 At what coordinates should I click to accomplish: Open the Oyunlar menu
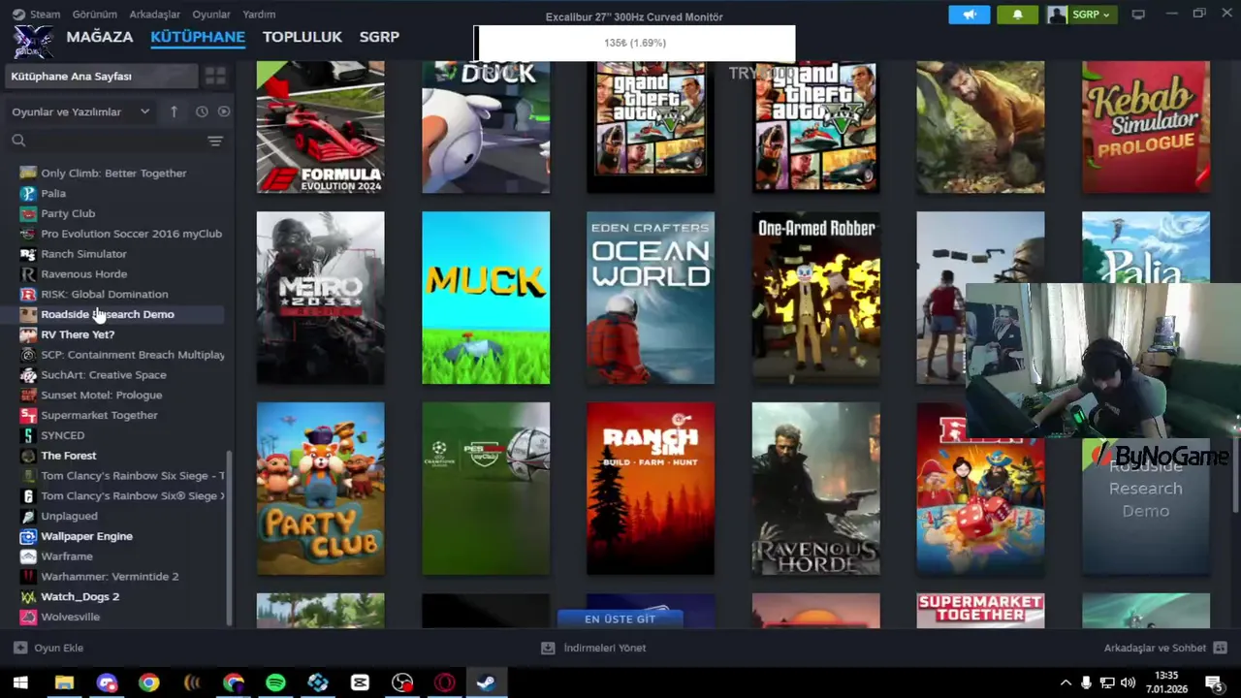211,15
